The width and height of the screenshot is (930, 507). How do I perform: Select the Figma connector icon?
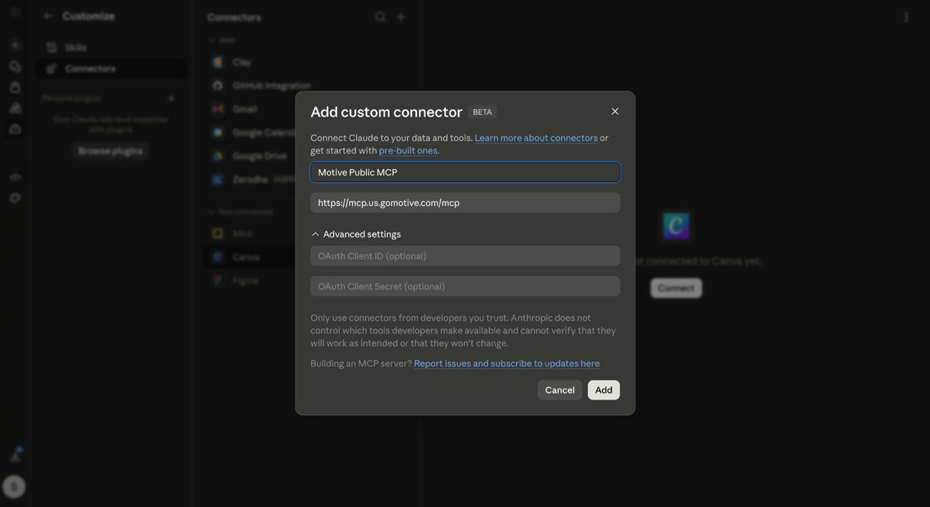pyautogui.click(x=218, y=281)
